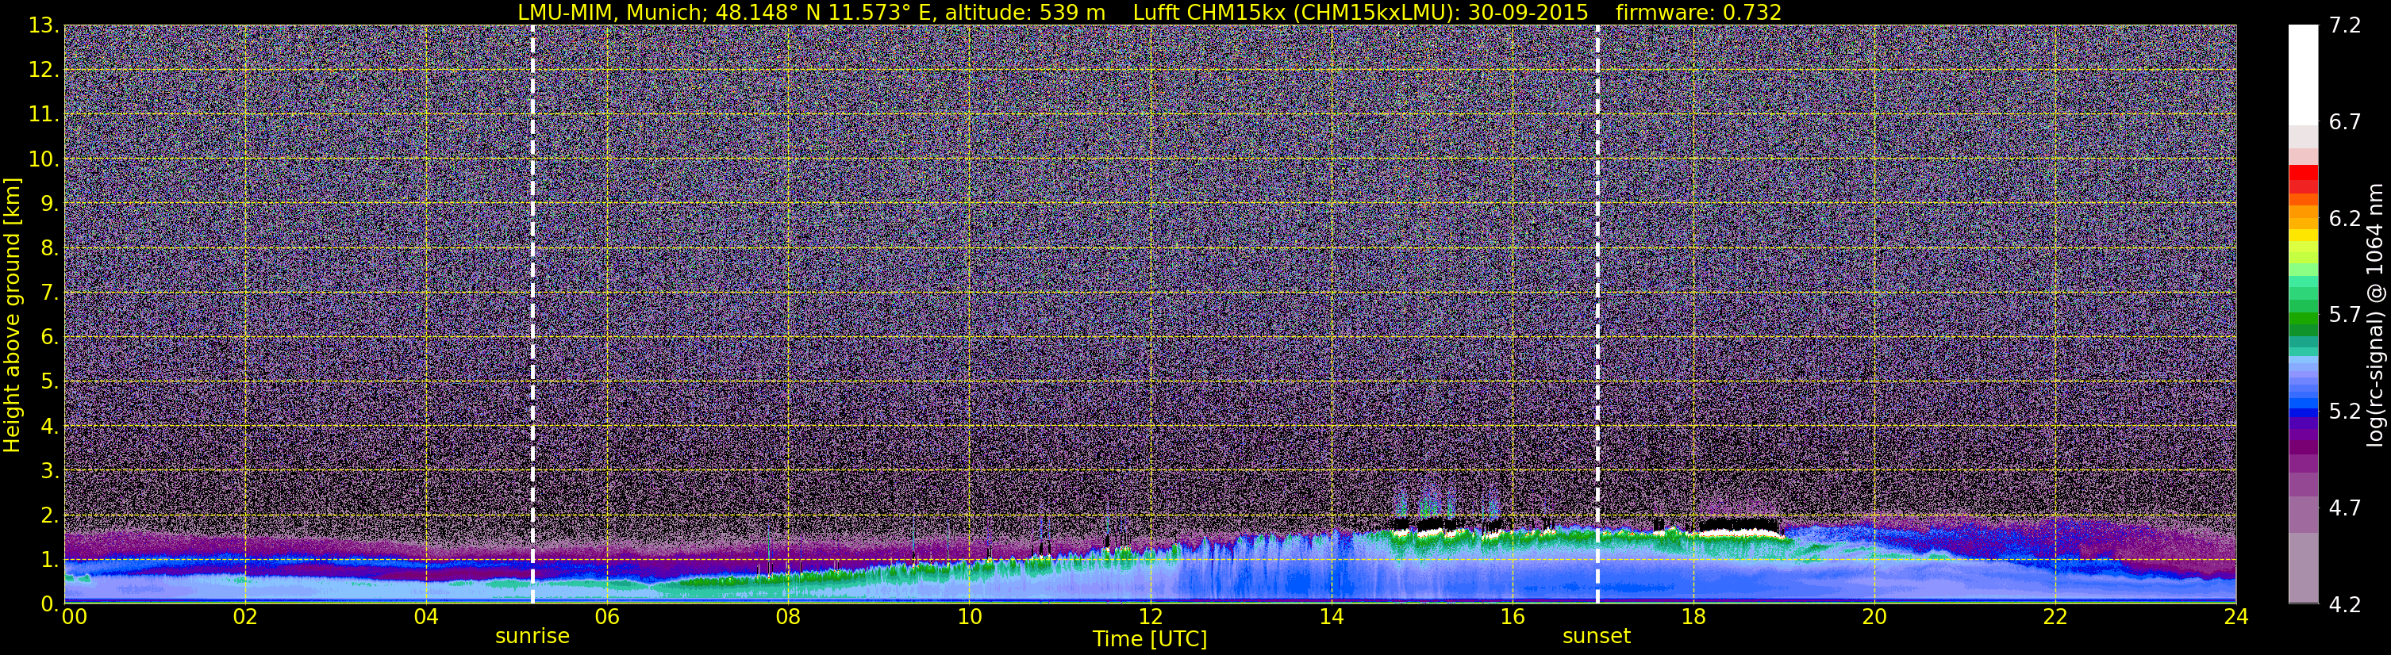This screenshot has width=2391, height=655.
Task: Click the height axis tick label '11.'
Action: (44, 114)
